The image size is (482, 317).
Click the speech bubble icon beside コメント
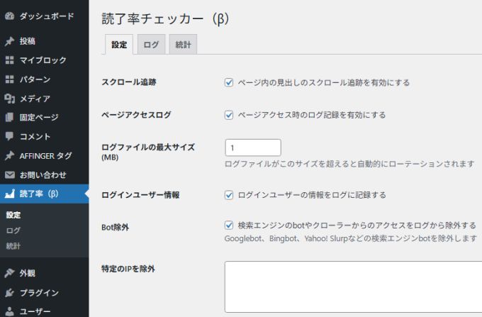point(9,136)
